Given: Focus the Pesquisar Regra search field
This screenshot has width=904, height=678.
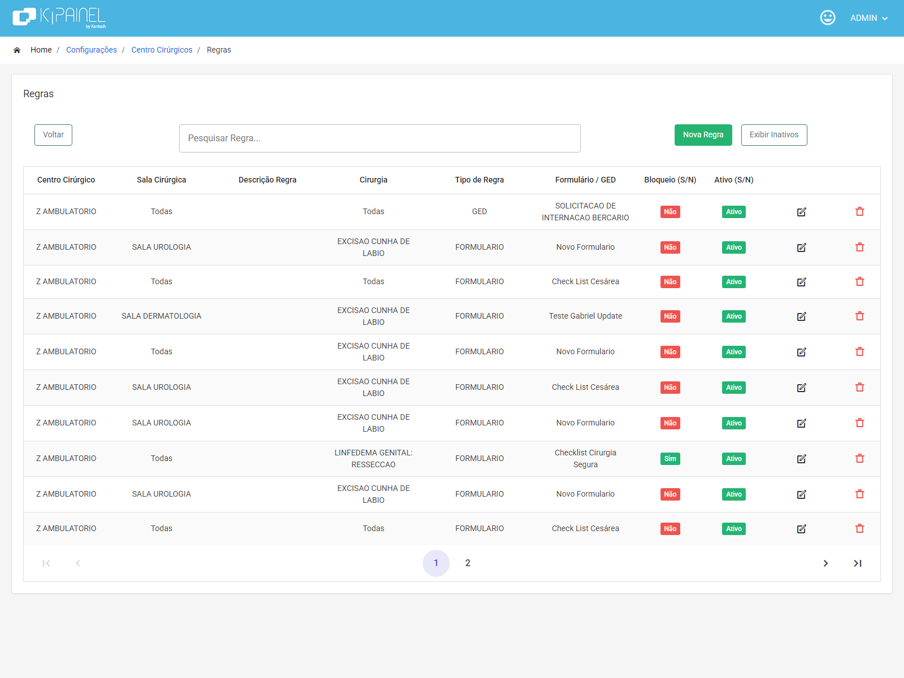Looking at the screenshot, I should click(380, 138).
